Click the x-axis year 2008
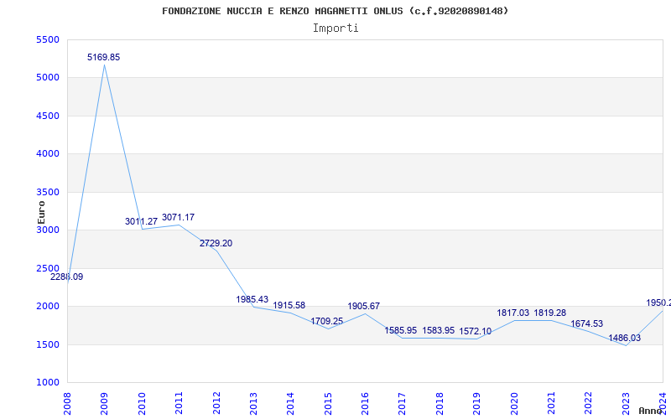671x419 pixels. pyautogui.click(x=67, y=403)
